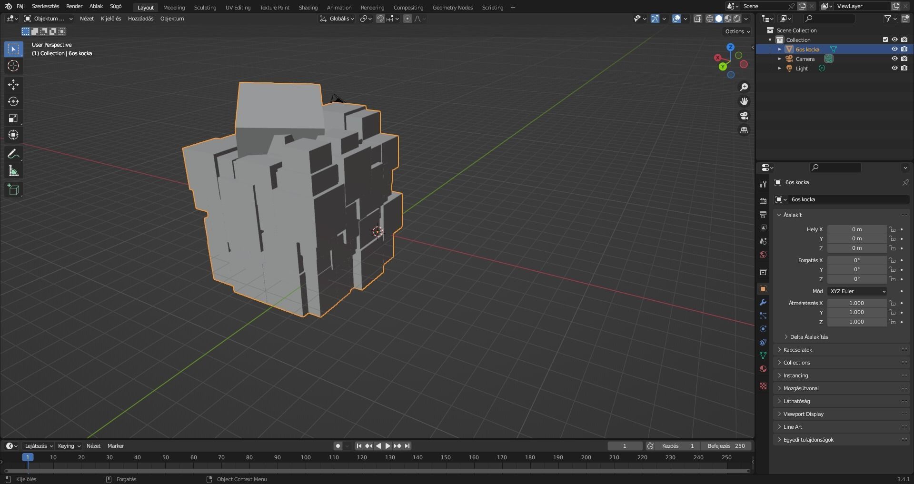914x484 pixels.
Task: Click the object name field 6os kocka
Action: coord(849,199)
